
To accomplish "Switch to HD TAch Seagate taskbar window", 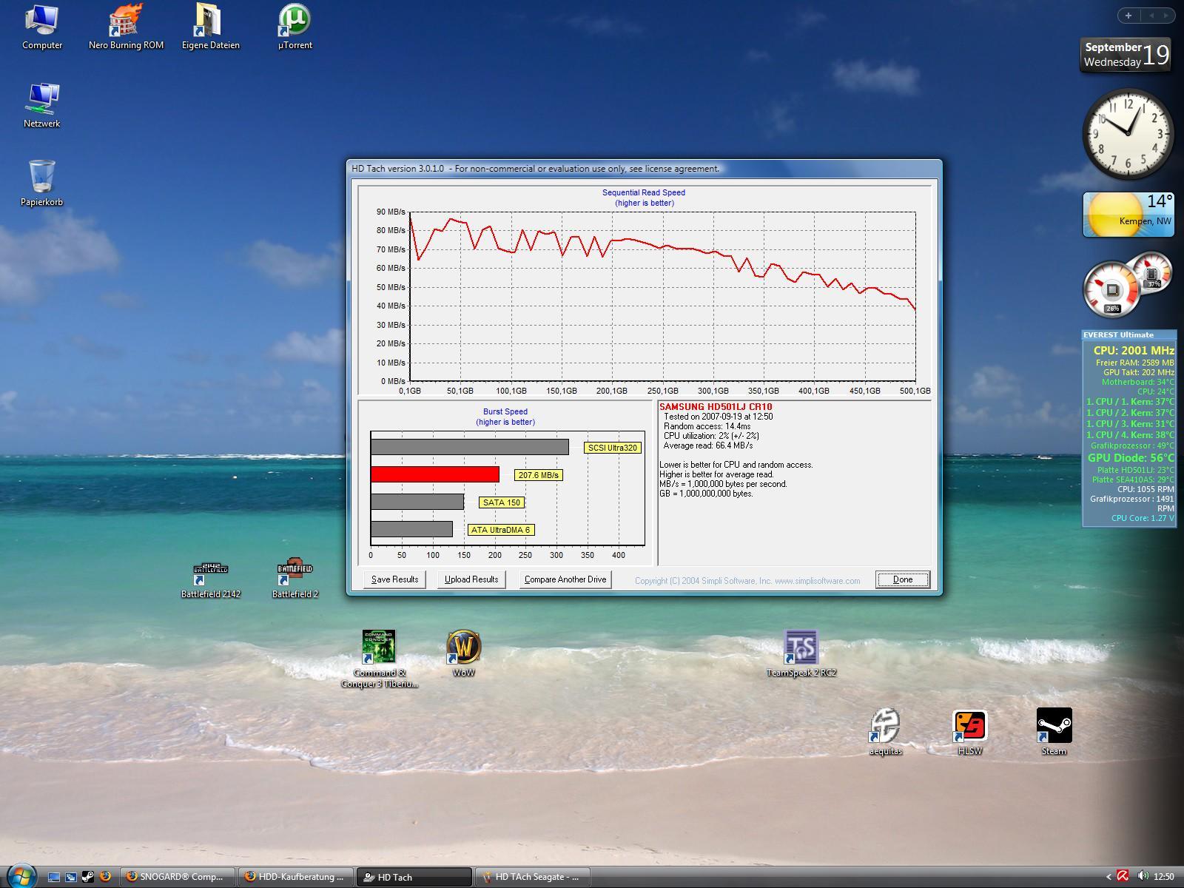I will click(533, 877).
